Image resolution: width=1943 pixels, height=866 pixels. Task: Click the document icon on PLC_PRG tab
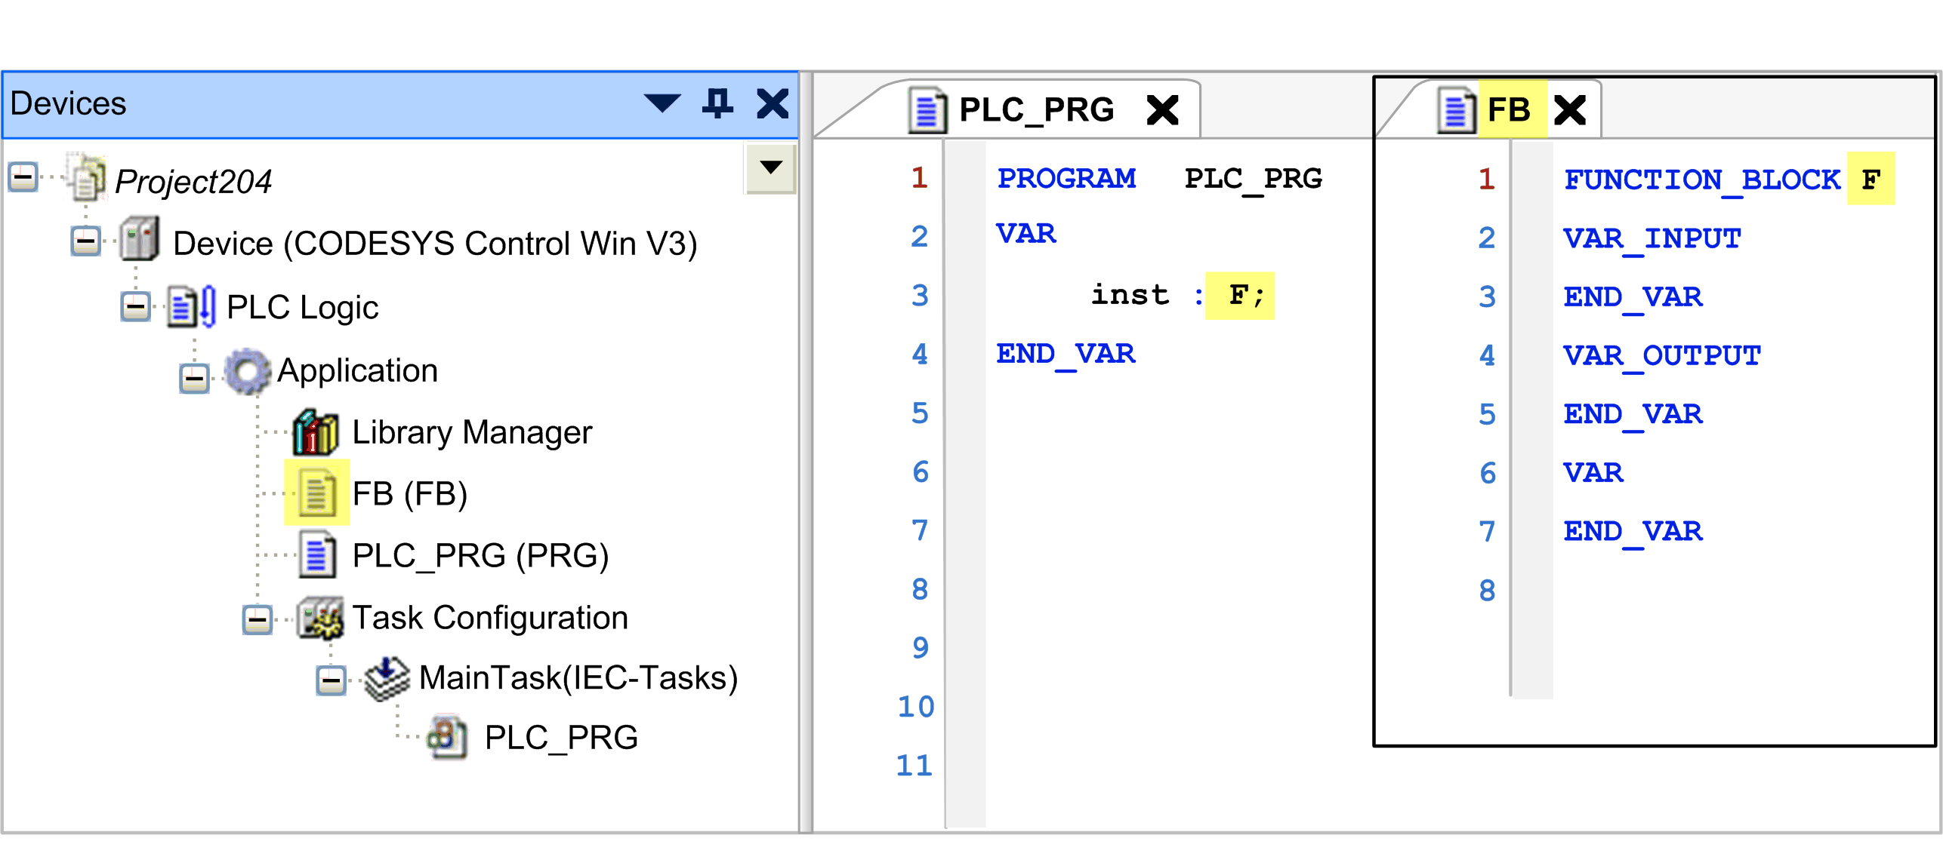pyautogui.click(x=927, y=110)
